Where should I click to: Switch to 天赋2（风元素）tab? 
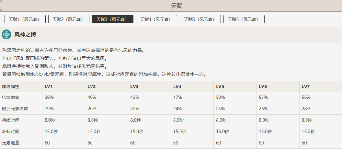click(69, 19)
